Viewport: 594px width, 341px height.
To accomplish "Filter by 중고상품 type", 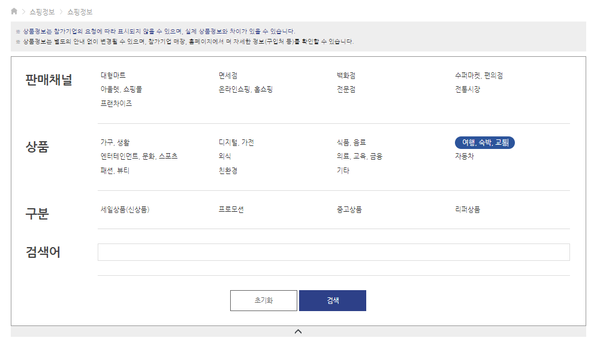I will tap(349, 209).
